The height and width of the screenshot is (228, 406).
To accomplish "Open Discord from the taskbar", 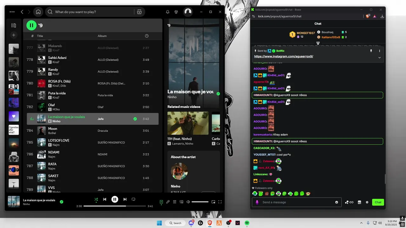I will click(x=191, y=223).
